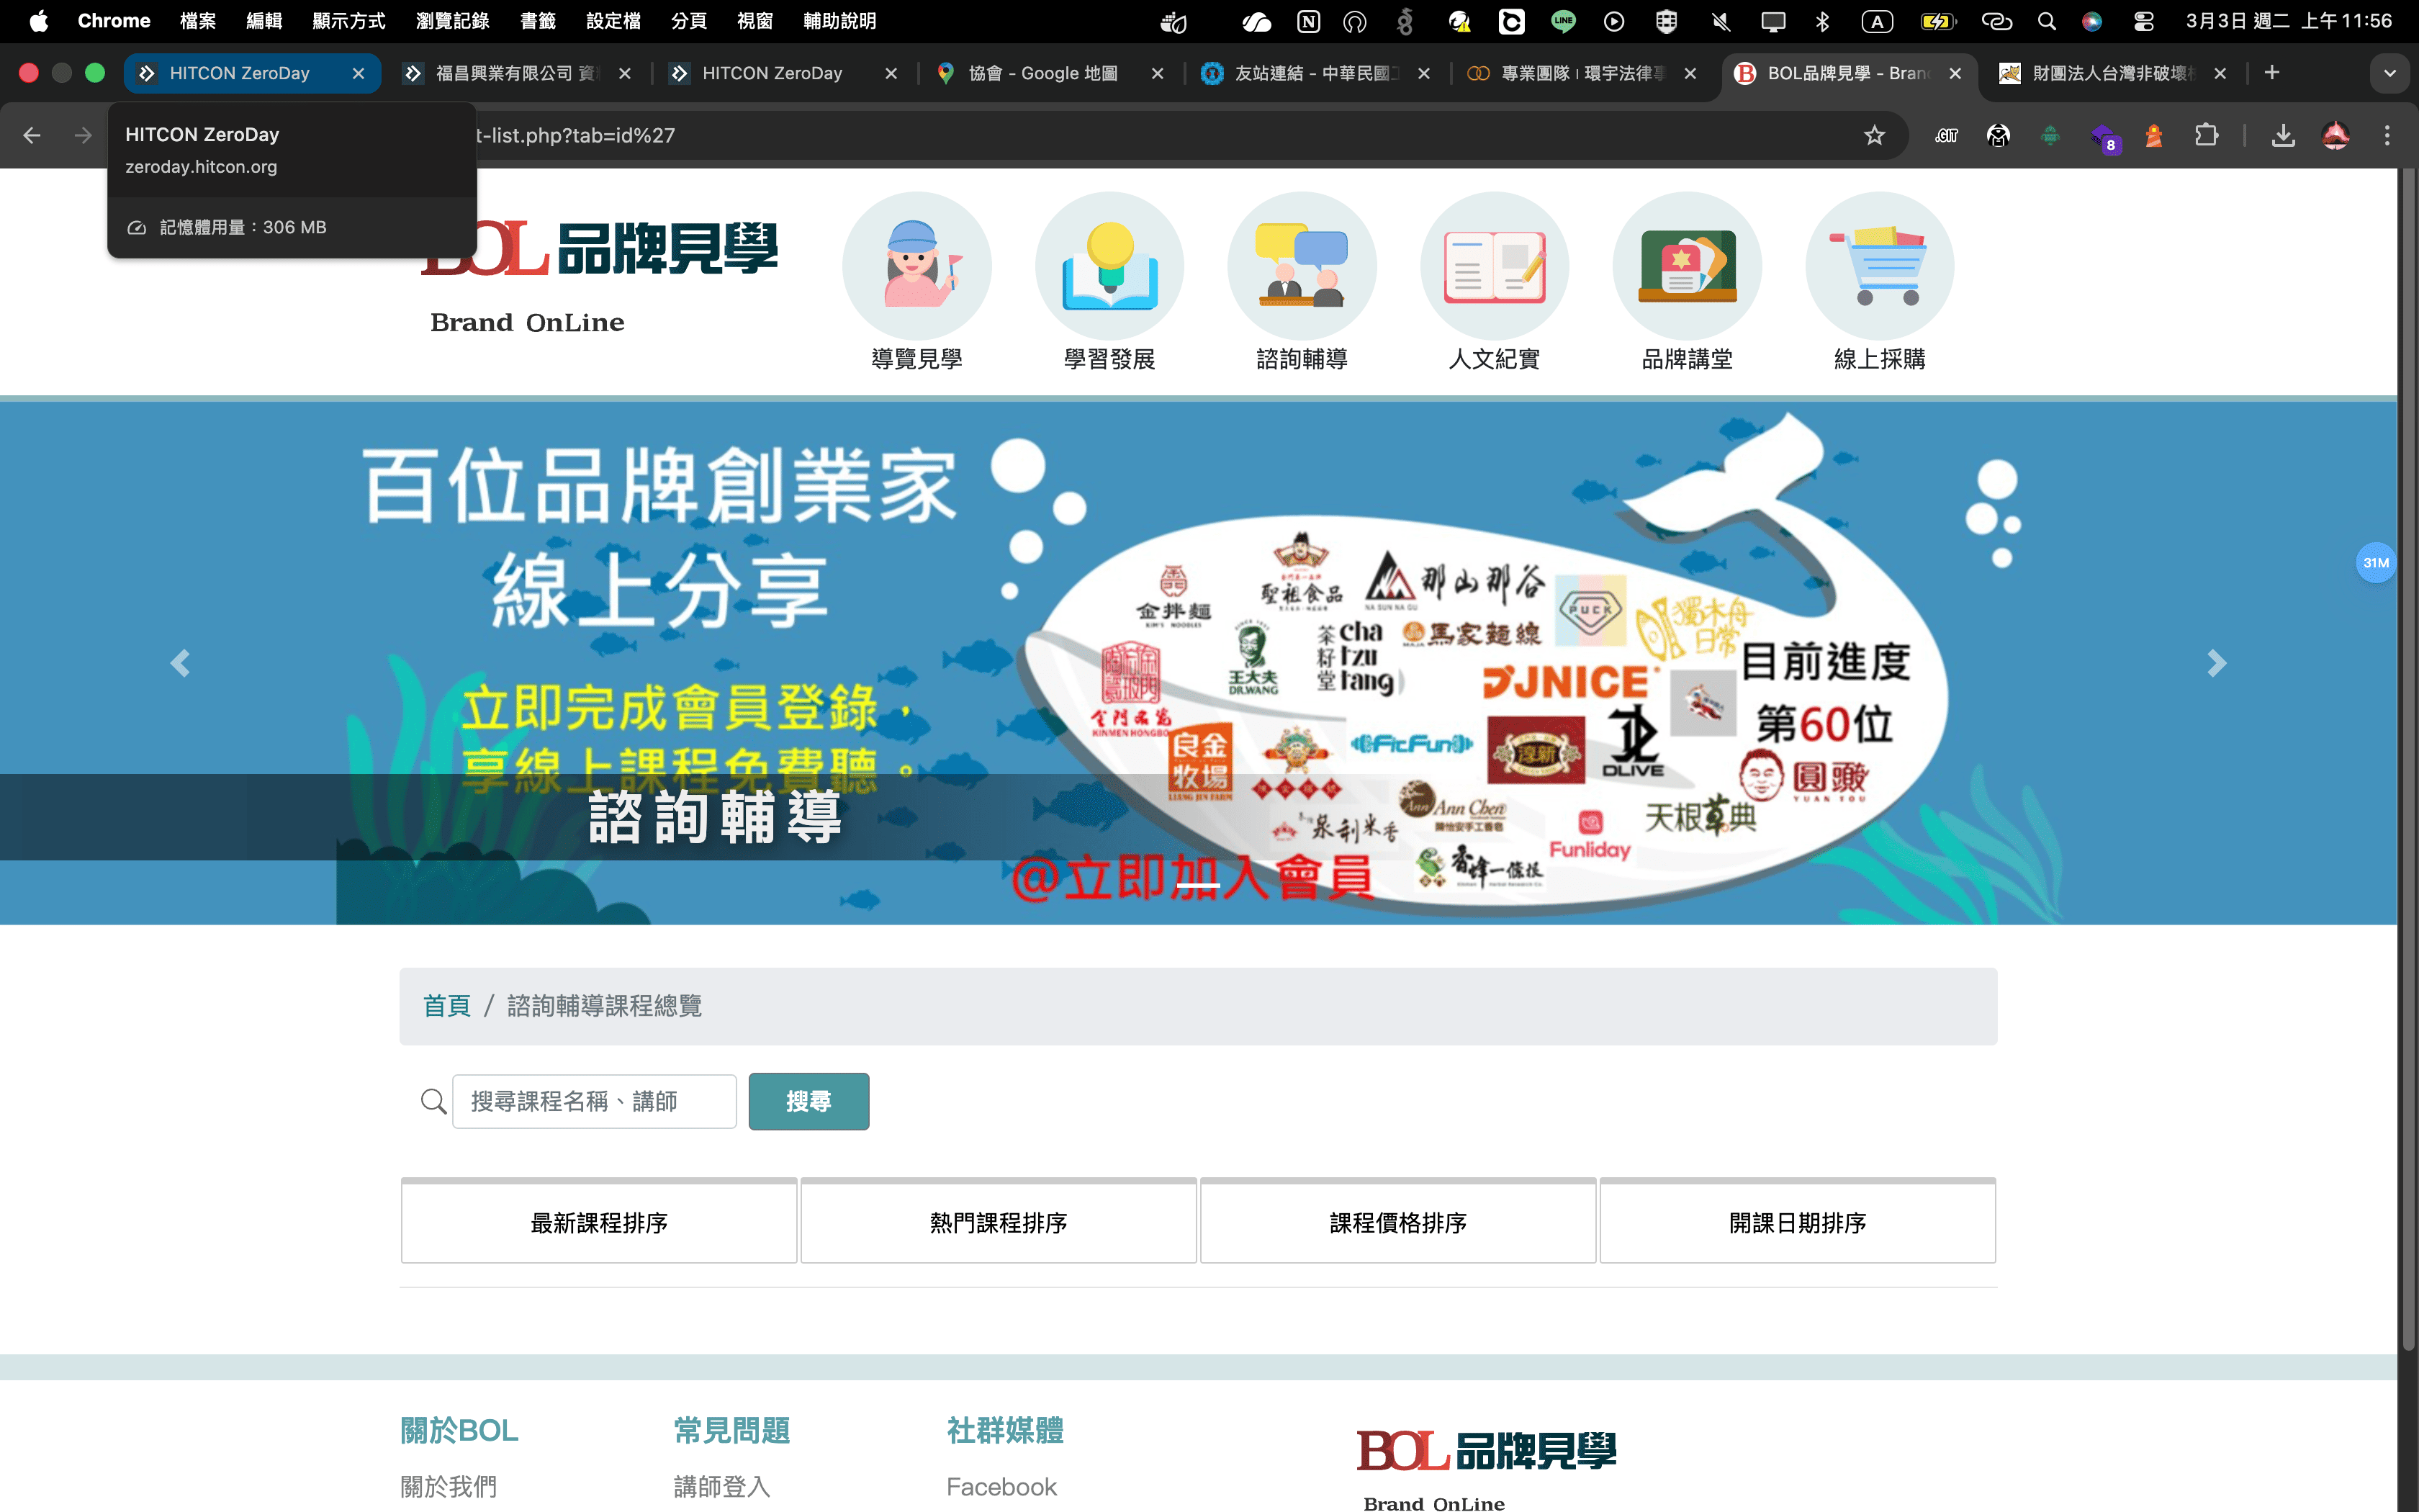Bookmark this page with the star icon
The image size is (2419, 1512).
point(1874,135)
